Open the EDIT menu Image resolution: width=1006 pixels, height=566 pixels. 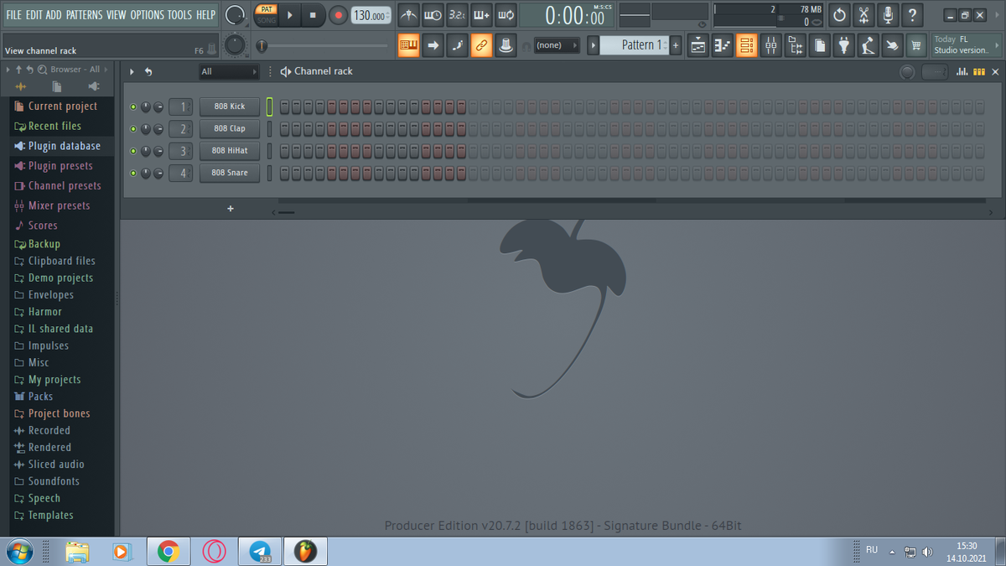34,15
